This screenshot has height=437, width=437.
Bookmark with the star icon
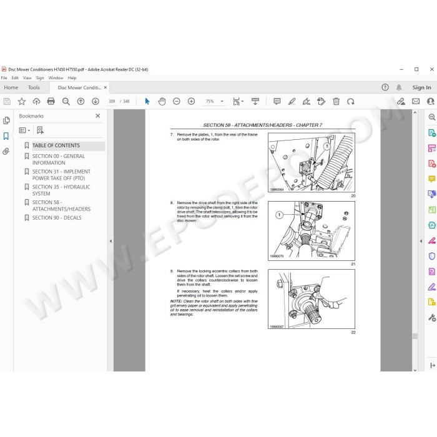22,101
